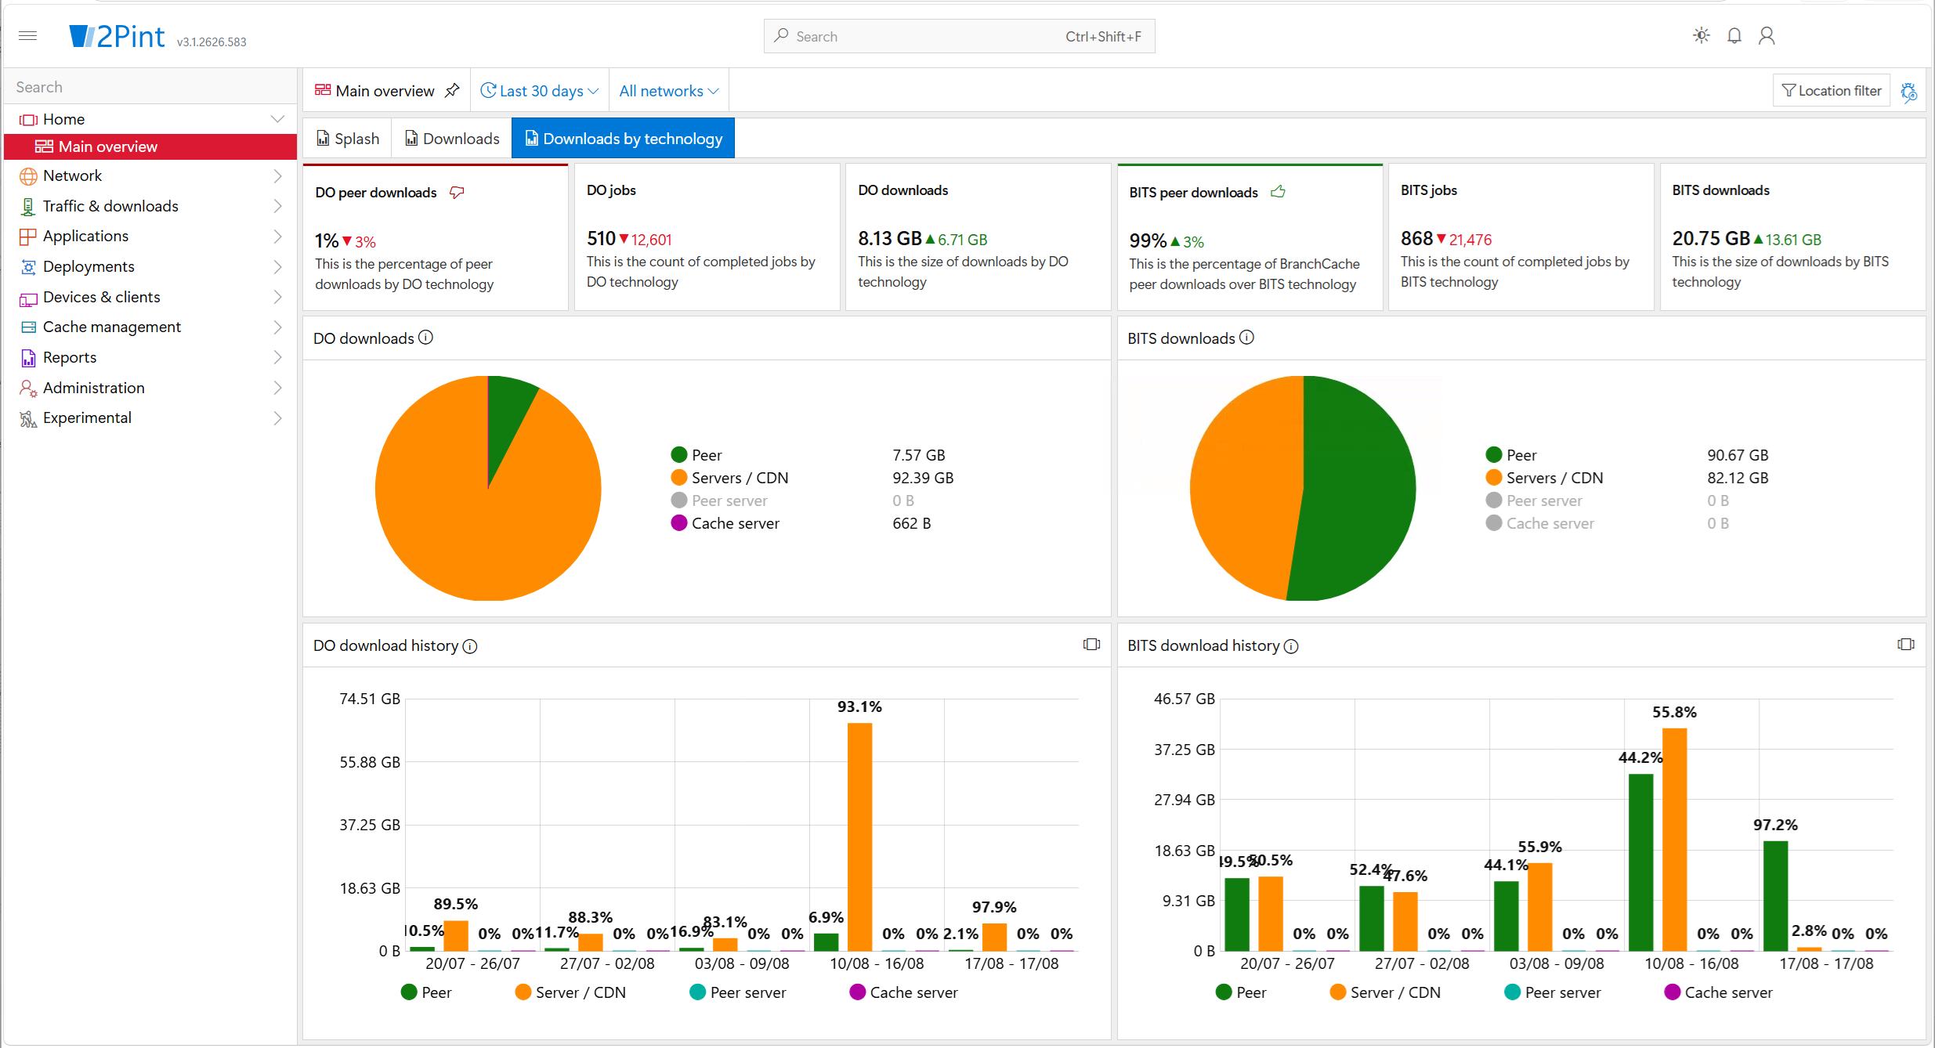Show info for BITS downloads chart

pyautogui.click(x=1246, y=338)
